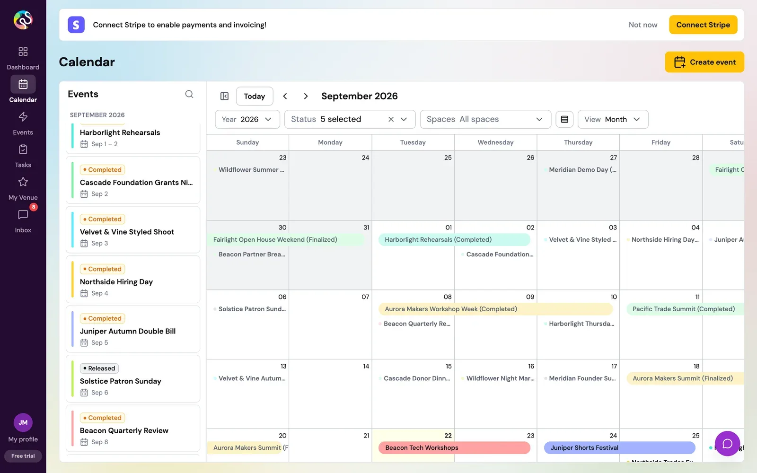Open Aurora Makers Workshop Week event bar

(495, 309)
